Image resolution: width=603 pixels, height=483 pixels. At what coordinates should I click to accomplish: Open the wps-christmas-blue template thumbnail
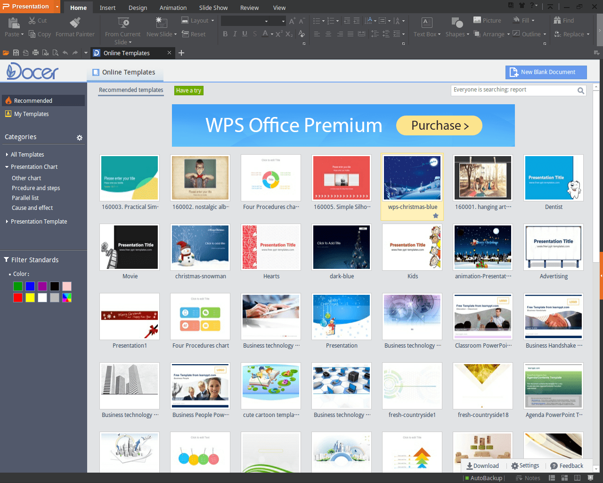(412, 178)
